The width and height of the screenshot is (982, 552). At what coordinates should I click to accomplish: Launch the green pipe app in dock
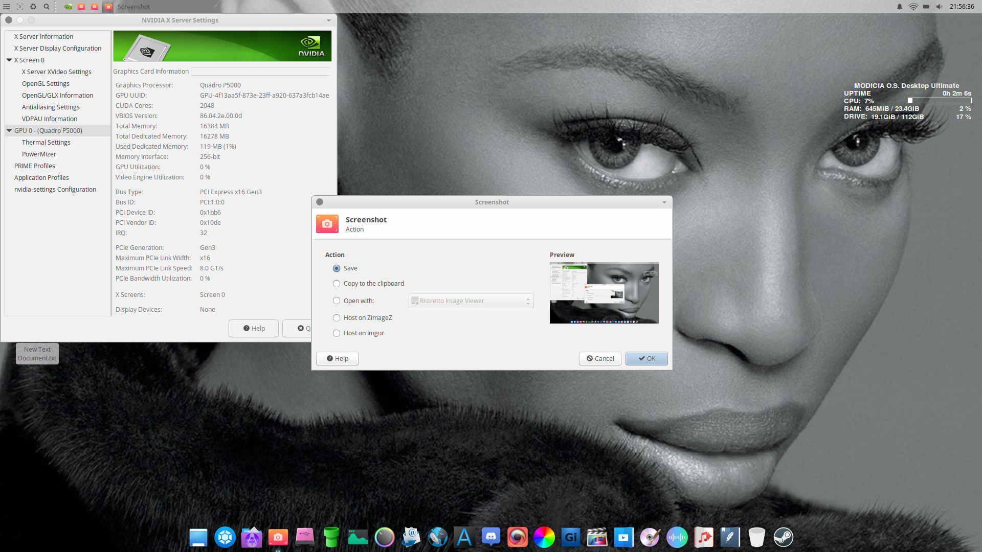click(x=331, y=537)
